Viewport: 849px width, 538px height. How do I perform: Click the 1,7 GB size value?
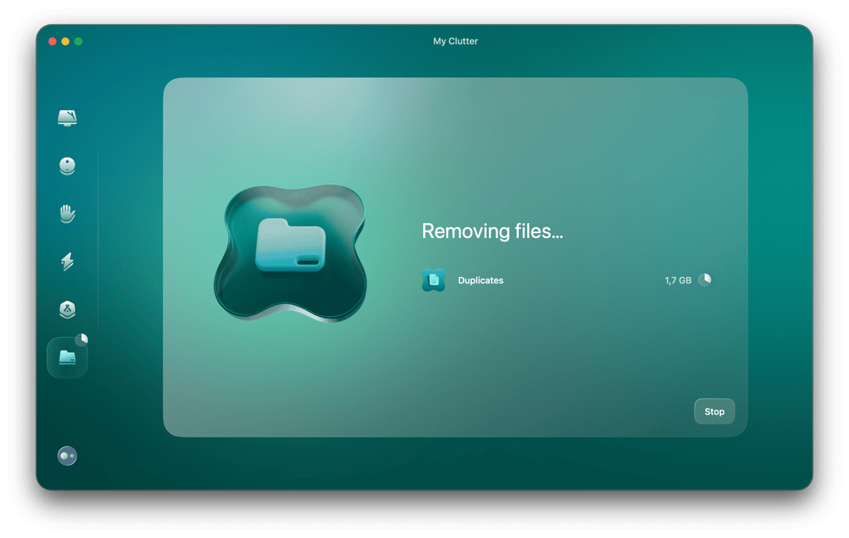pos(677,281)
